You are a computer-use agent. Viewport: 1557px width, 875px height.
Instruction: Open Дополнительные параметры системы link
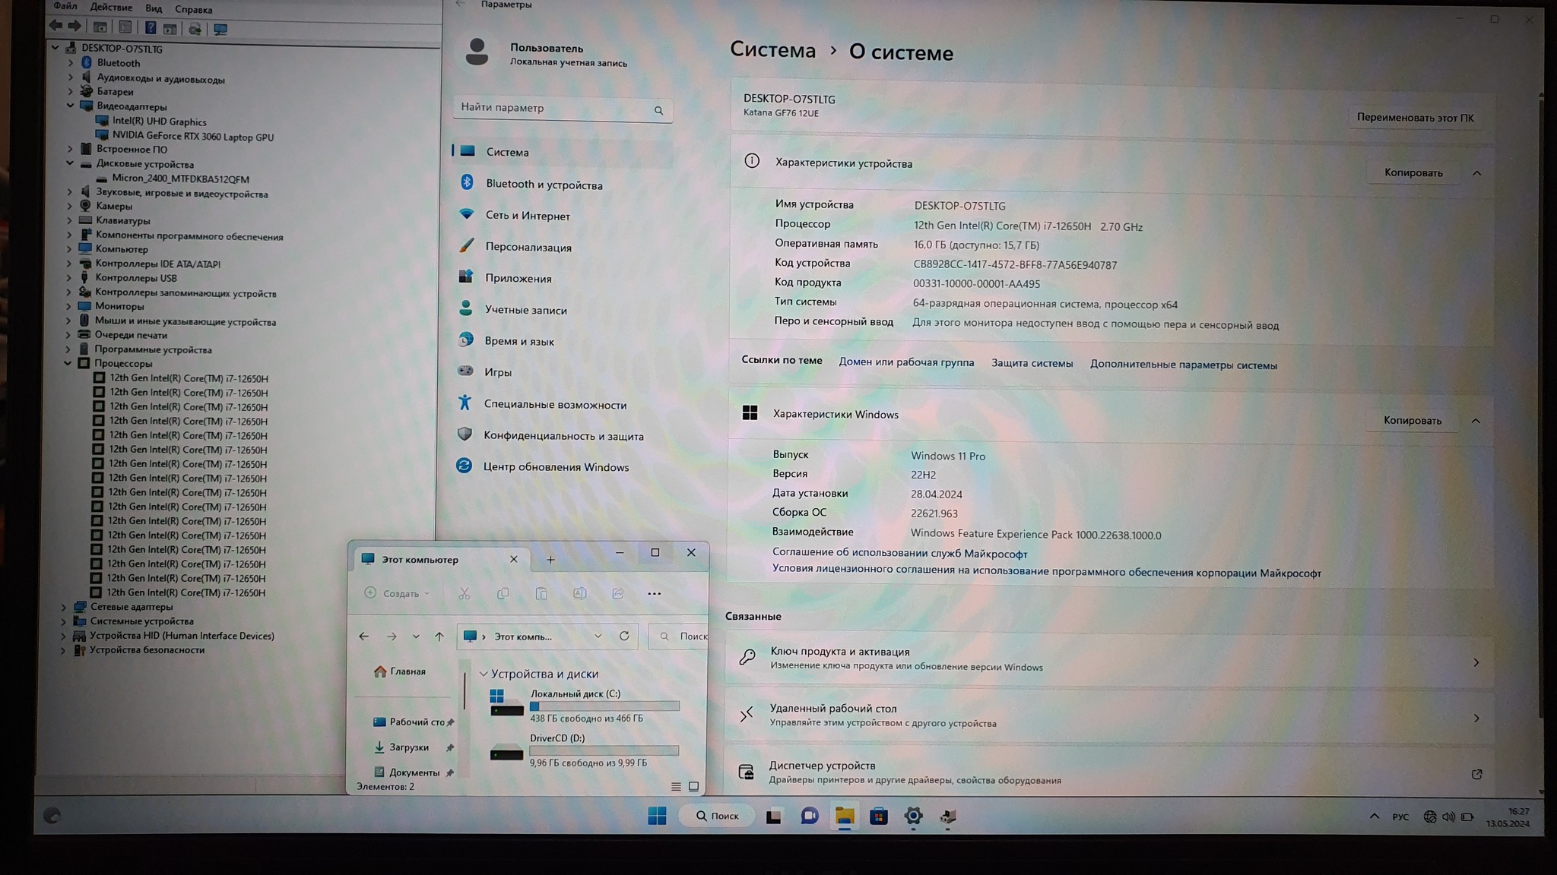(x=1183, y=365)
